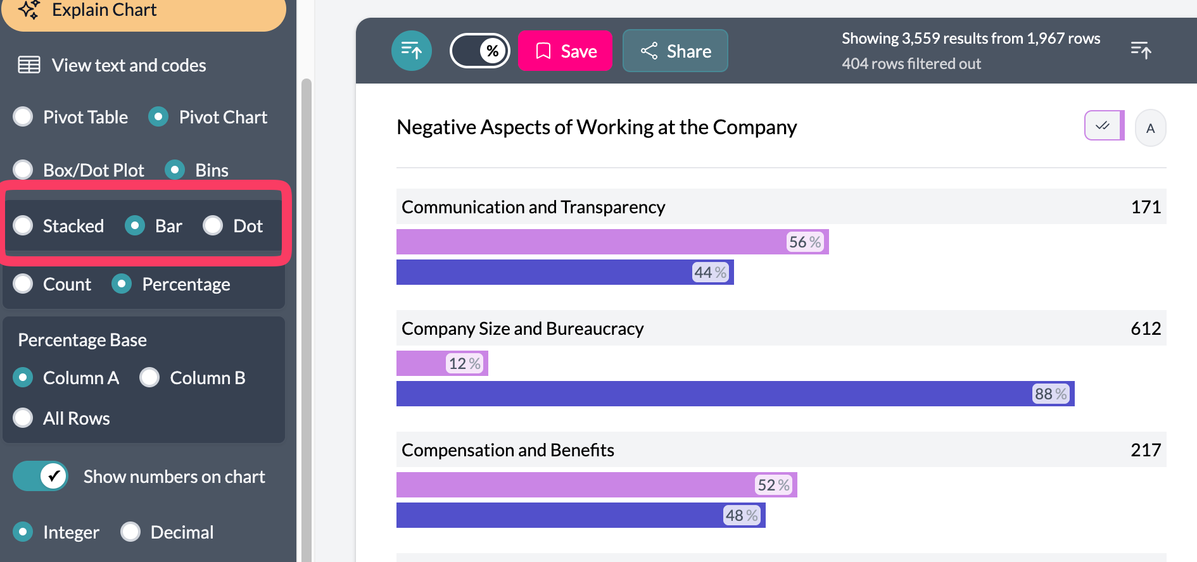Click the purple double-check icon button
1197x562 pixels.
[1103, 125]
